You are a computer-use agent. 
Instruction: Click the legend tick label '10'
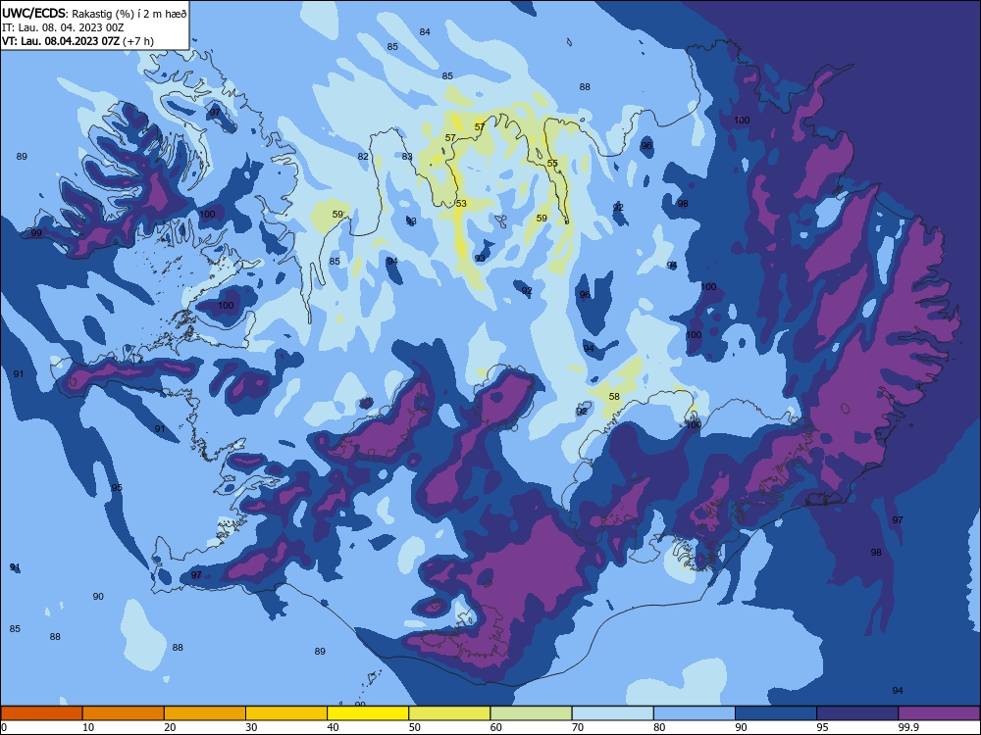pos(88,727)
